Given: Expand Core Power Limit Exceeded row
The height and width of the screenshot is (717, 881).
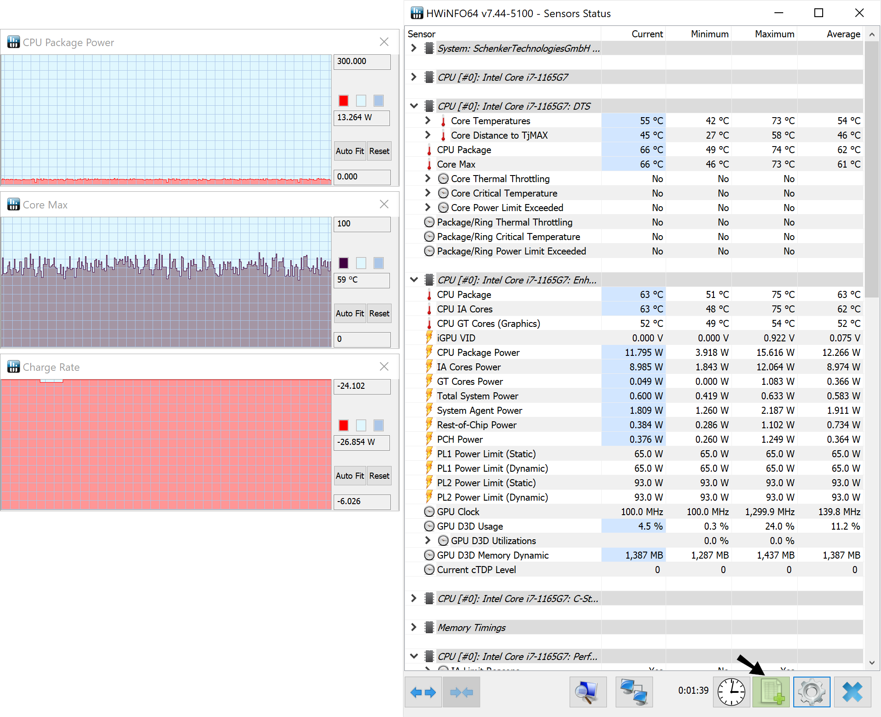Looking at the screenshot, I should (x=428, y=208).
